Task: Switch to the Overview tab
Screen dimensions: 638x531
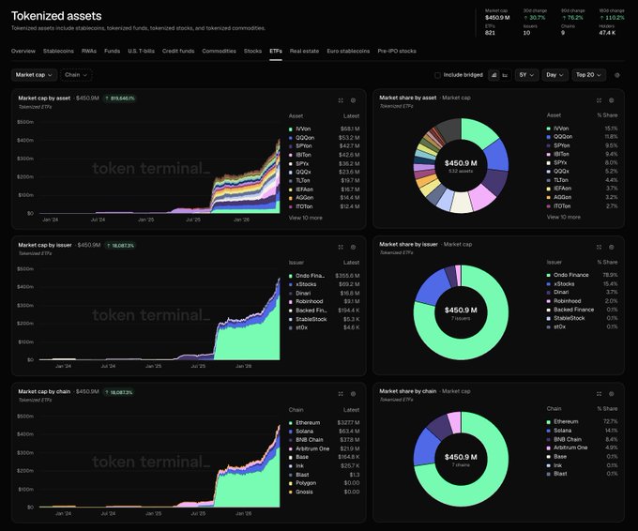Action: pos(23,51)
